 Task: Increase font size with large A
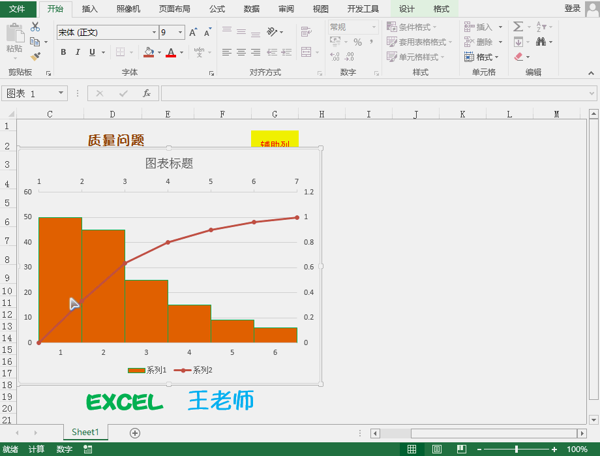coord(193,32)
